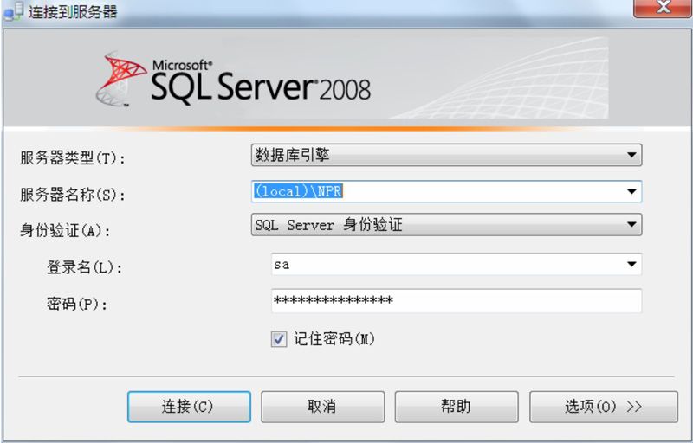
Task: Cancel the dialog with 取消
Action: pyautogui.click(x=322, y=407)
